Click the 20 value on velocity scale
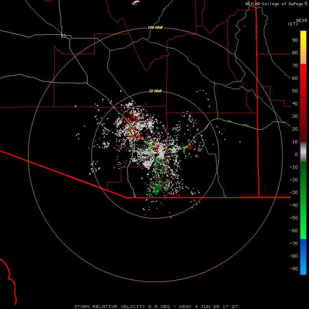 click(295, 129)
